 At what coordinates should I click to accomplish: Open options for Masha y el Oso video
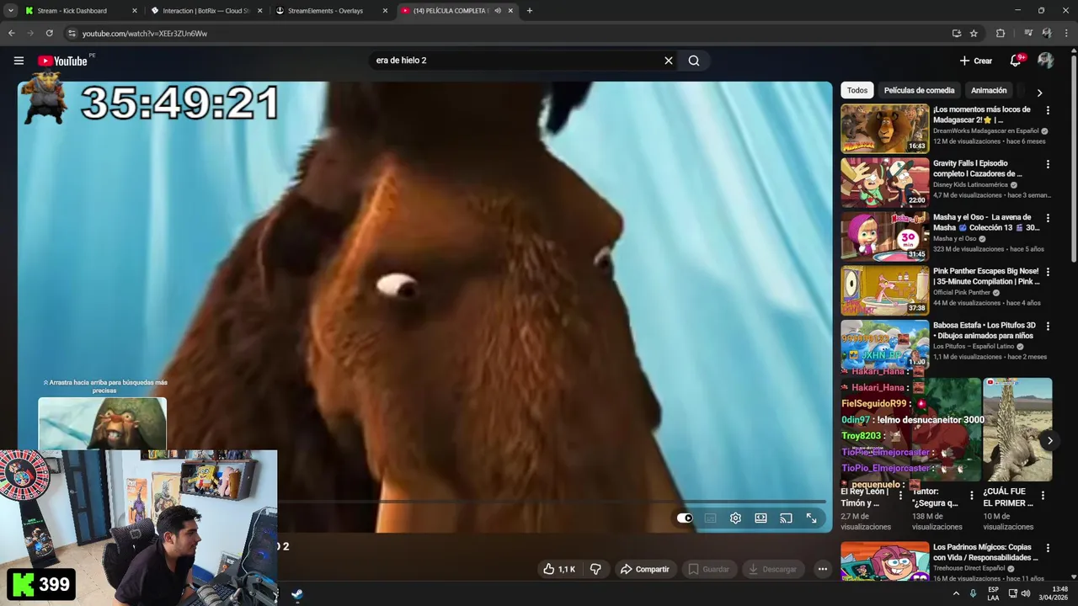(x=1048, y=218)
